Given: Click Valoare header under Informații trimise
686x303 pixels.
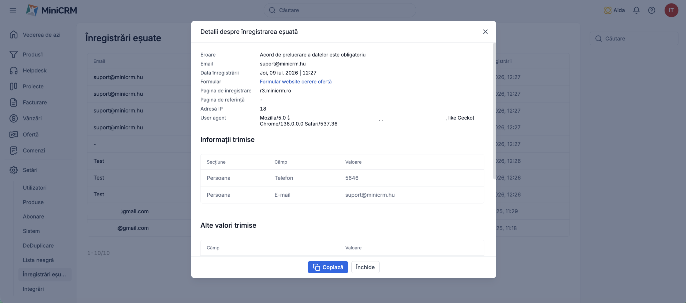Looking at the screenshot, I should pyautogui.click(x=353, y=162).
